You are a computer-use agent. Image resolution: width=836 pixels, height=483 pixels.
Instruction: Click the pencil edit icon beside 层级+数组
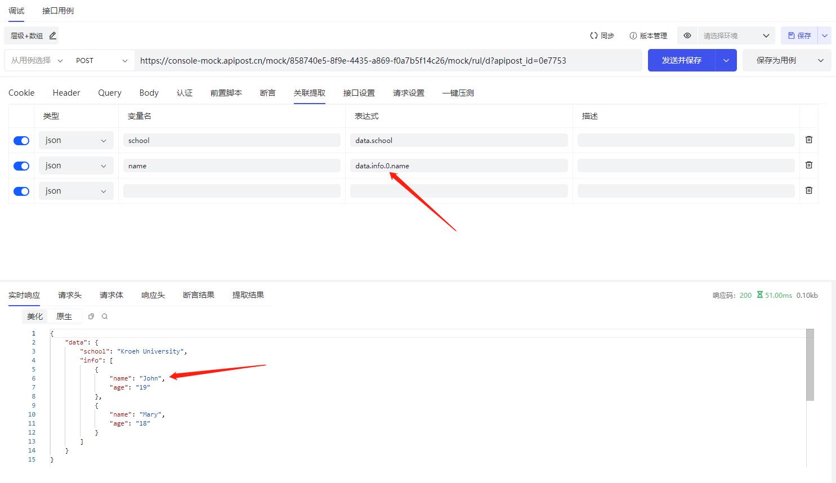[x=52, y=35]
